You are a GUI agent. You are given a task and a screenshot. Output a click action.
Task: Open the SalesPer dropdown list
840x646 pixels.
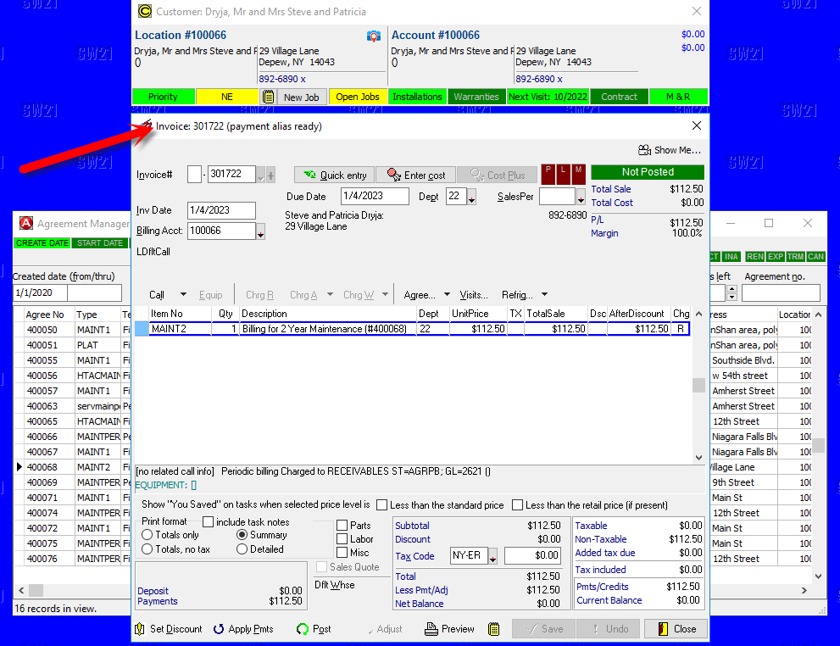point(581,198)
